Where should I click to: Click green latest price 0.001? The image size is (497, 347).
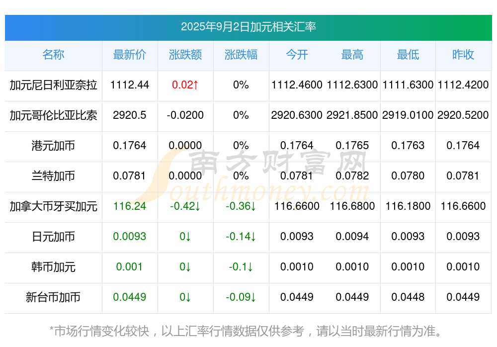pos(130,267)
